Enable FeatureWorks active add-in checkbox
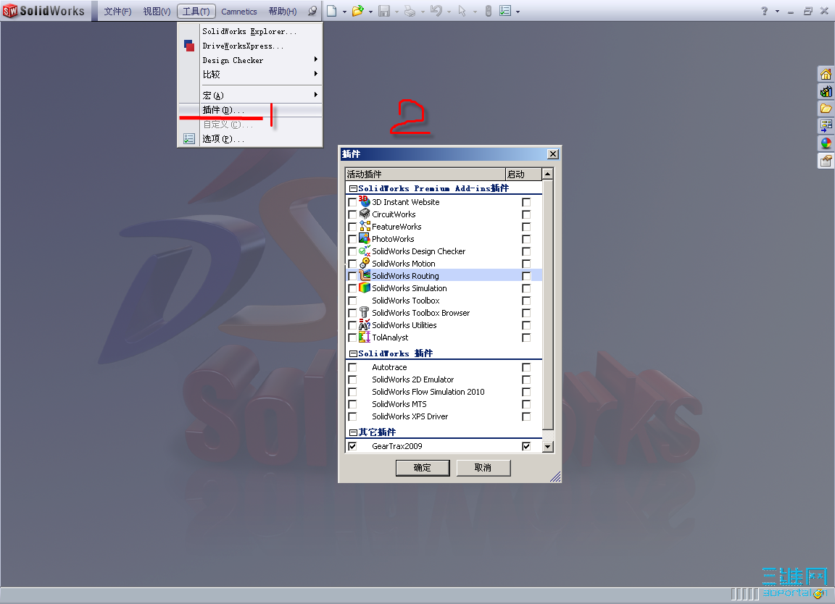The width and height of the screenshot is (835, 604). [x=352, y=227]
